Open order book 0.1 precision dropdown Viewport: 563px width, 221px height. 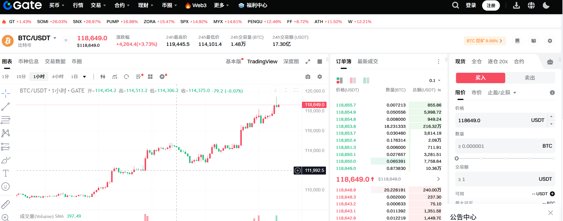[x=435, y=80]
